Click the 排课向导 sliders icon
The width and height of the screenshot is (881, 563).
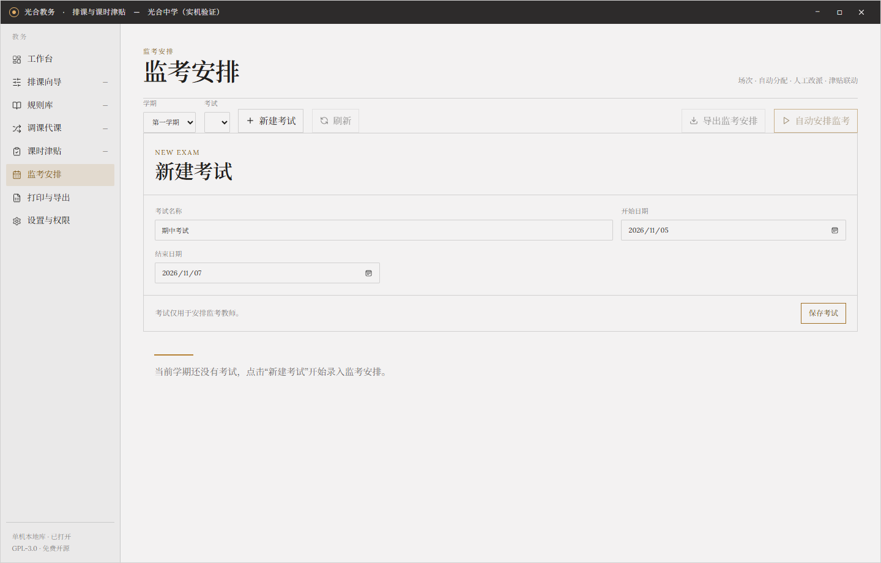pyautogui.click(x=17, y=82)
